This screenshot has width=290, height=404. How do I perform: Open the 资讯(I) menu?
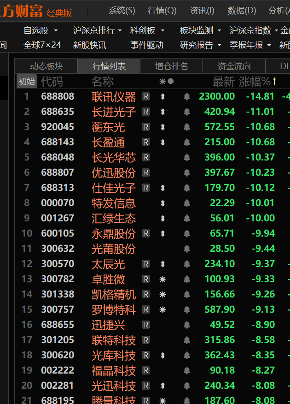[202, 11]
